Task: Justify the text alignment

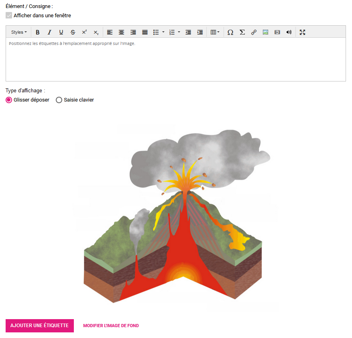Action: click(x=145, y=32)
